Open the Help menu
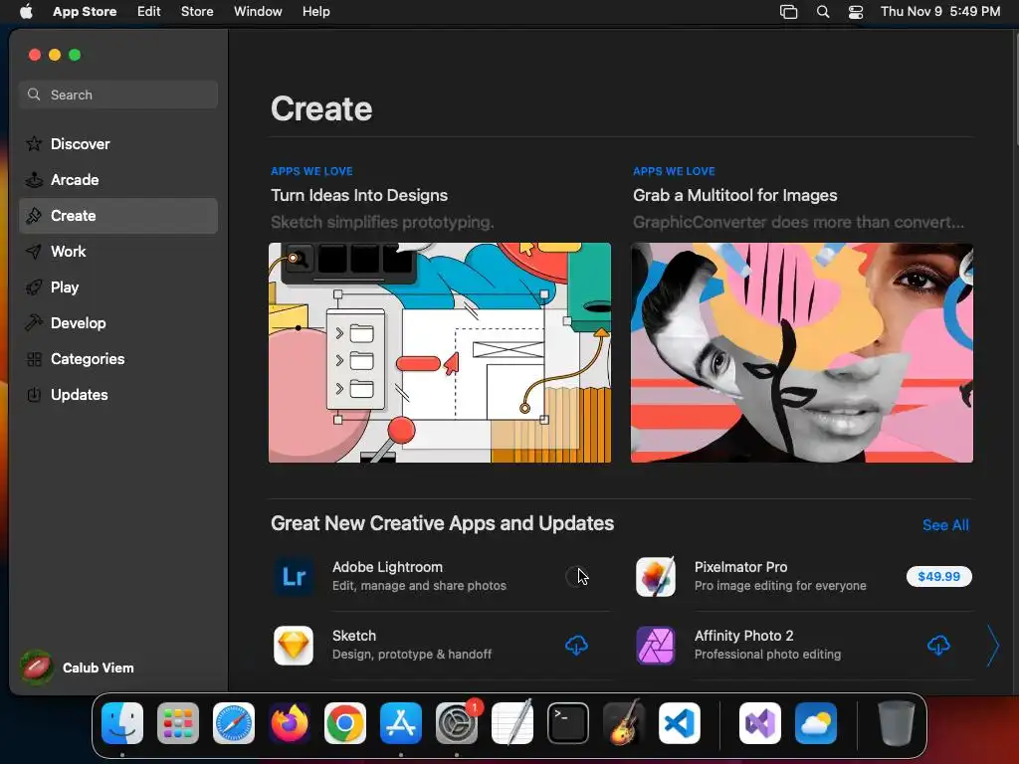Image resolution: width=1019 pixels, height=764 pixels. tap(315, 12)
